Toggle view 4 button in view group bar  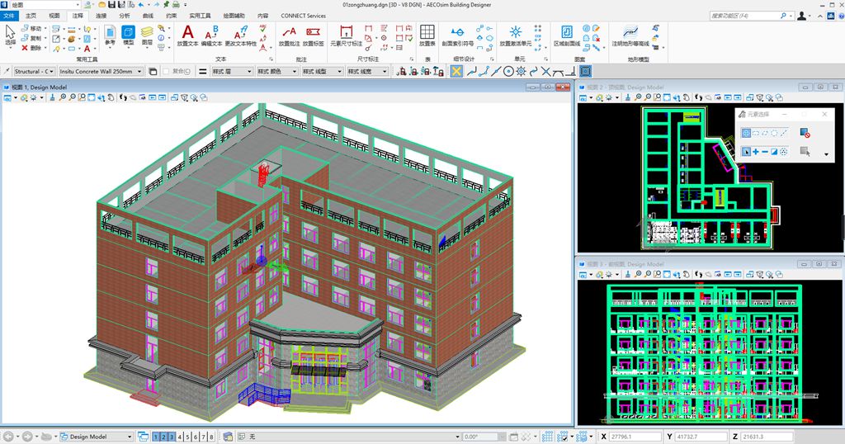tap(180, 437)
